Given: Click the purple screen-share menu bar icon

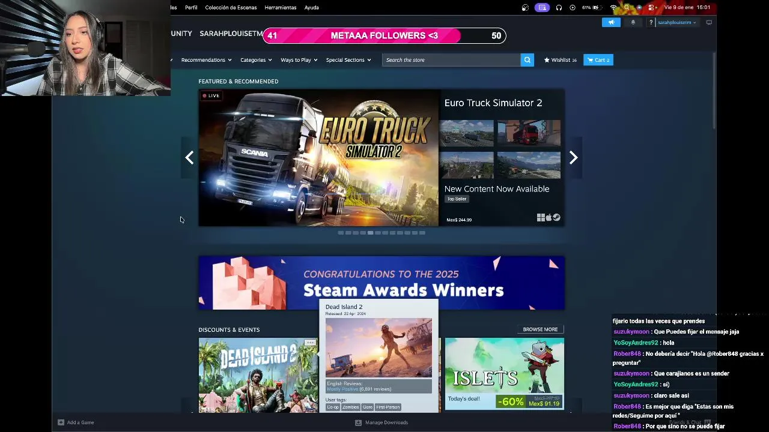Looking at the screenshot, I should coord(543,8).
